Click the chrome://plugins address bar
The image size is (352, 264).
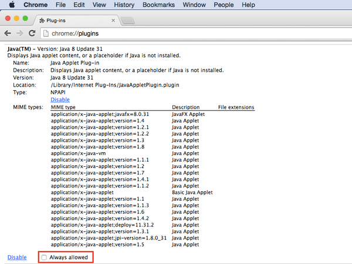click(195, 33)
